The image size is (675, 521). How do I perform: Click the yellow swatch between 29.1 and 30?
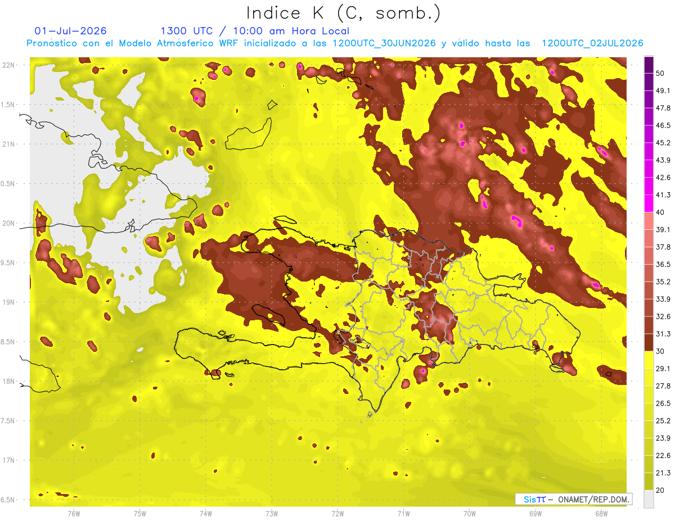pos(649,360)
